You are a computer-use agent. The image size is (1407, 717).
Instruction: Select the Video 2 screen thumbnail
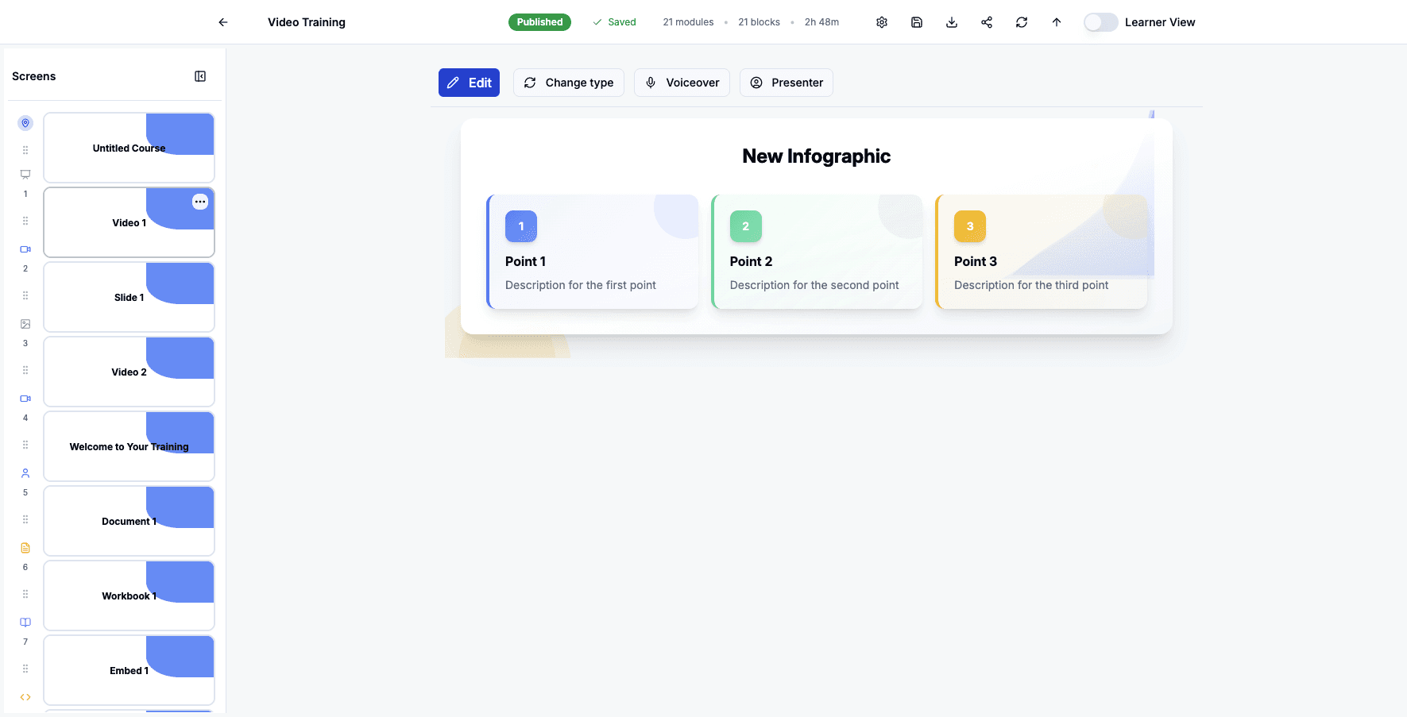(x=129, y=372)
